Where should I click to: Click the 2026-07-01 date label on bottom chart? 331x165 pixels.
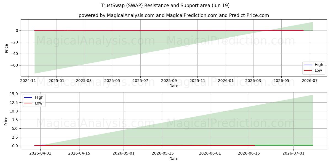click(x=293, y=154)
